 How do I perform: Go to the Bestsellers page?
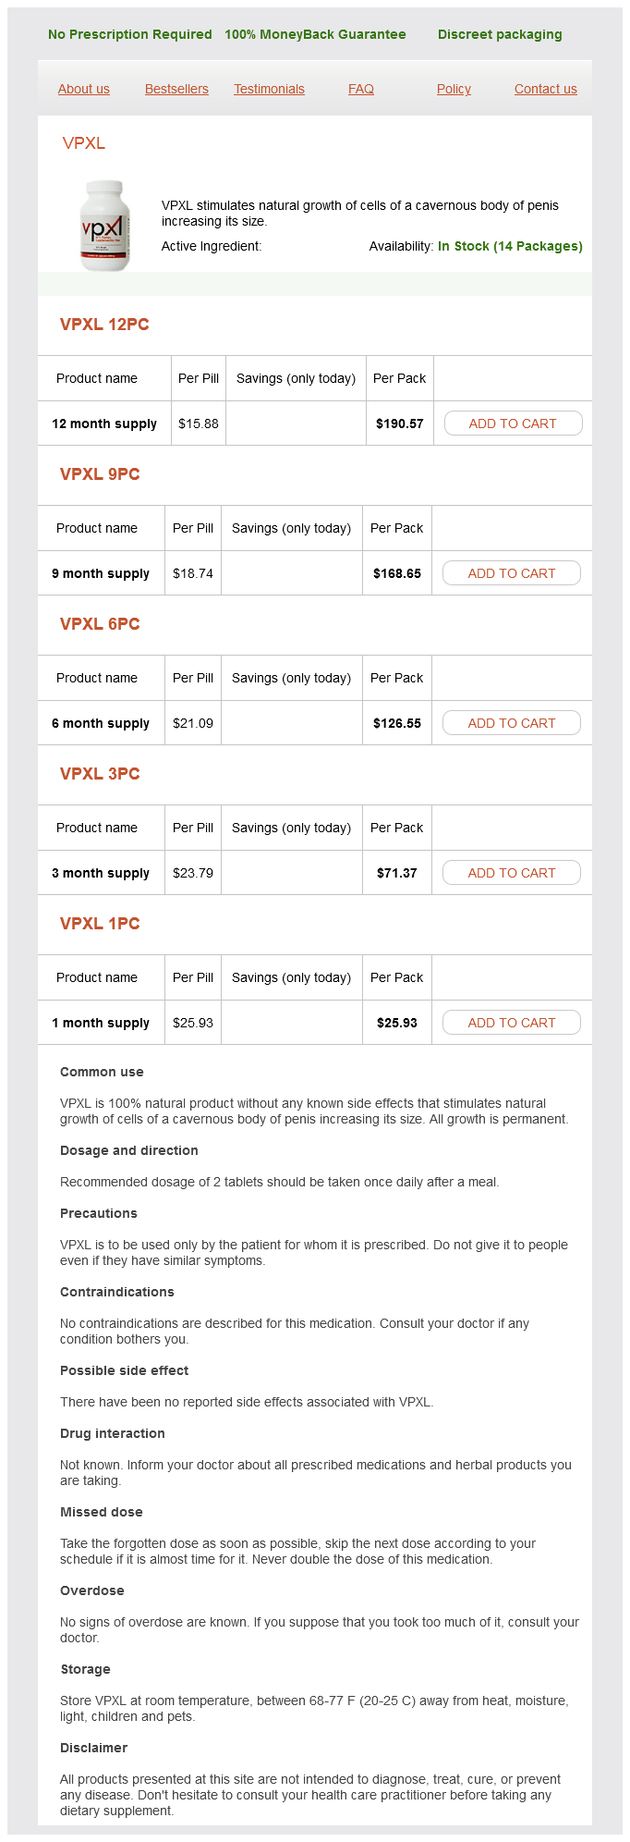pyautogui.click(x=176, y=89)
